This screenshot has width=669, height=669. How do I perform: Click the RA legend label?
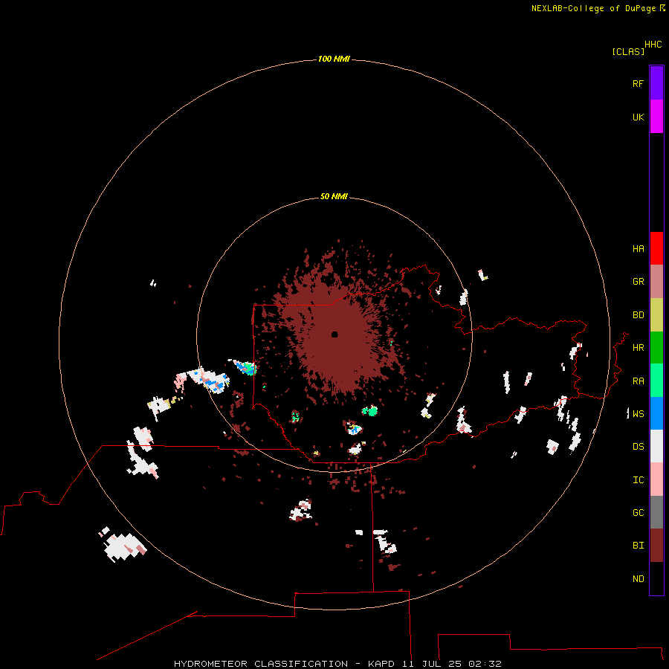click(638, 381)
